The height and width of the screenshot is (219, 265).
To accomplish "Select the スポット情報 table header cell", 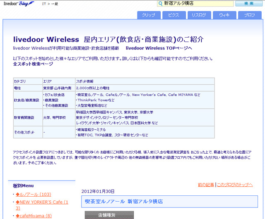I will click(145, 81).
